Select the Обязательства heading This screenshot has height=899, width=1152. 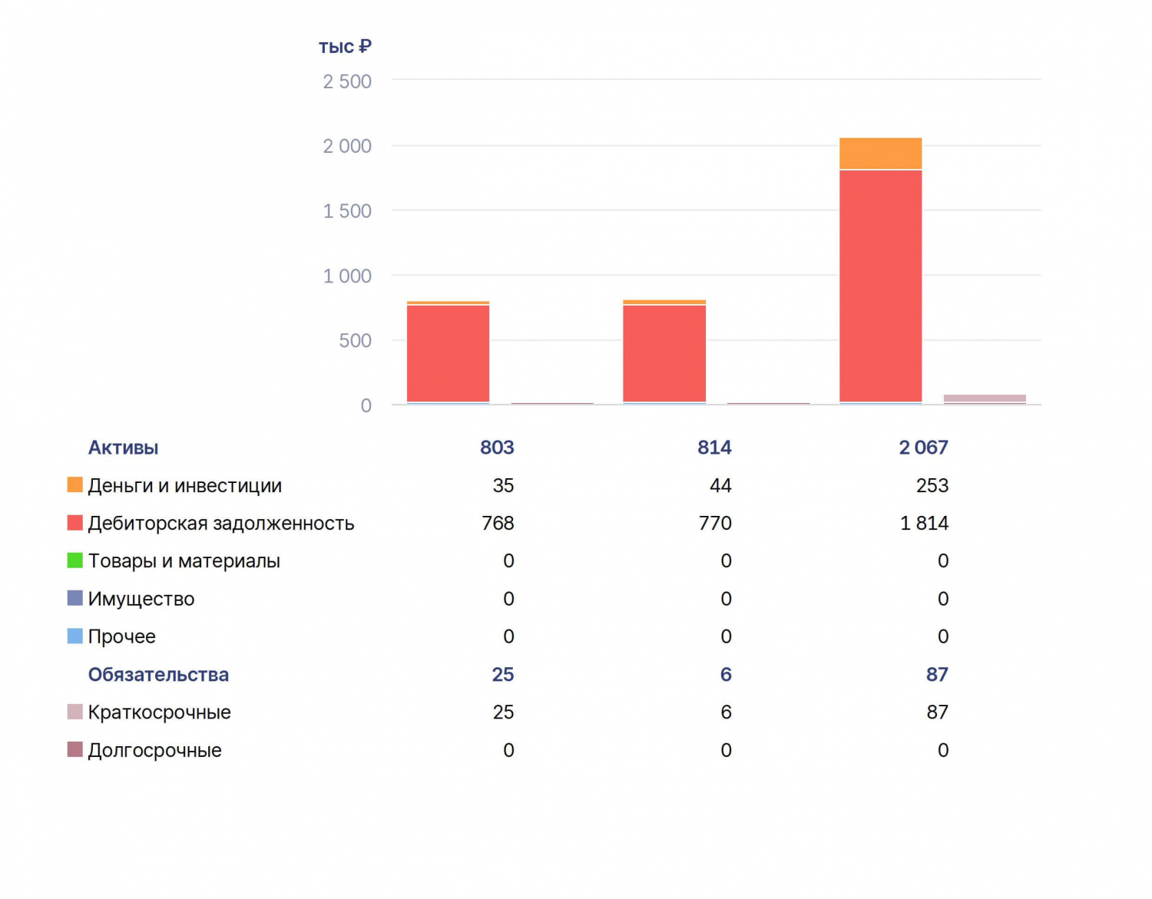pos(158,675)
